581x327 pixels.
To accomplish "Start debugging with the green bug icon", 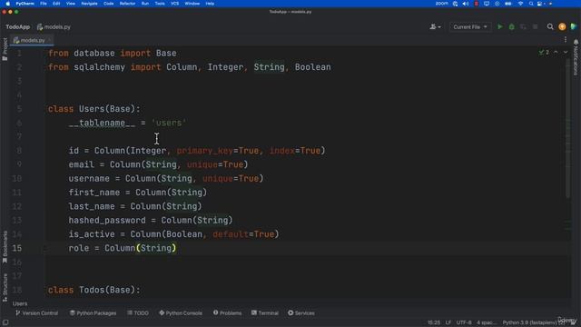I will (x=512, y=26).
